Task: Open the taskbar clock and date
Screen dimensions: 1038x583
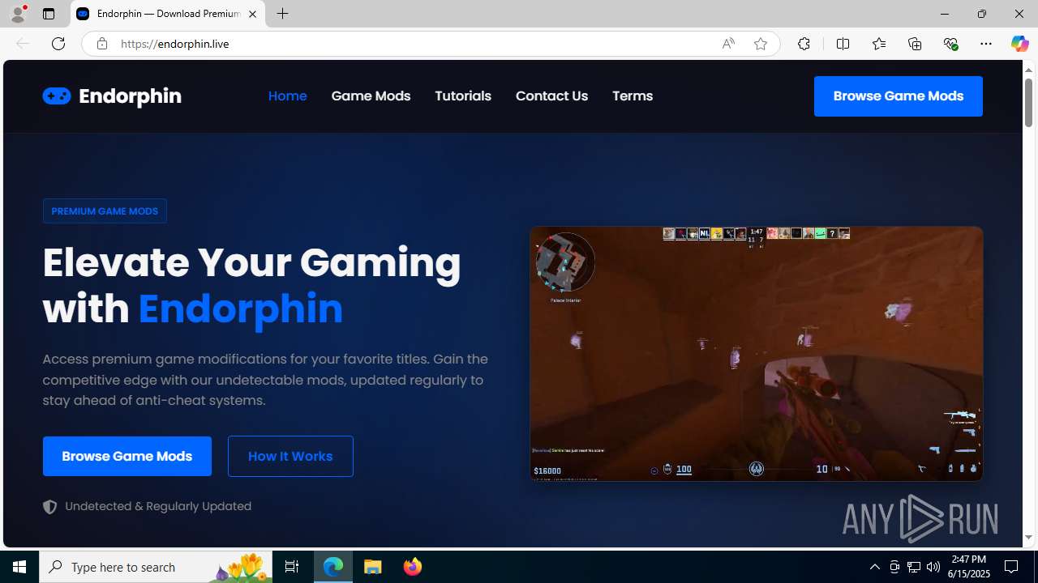Action: click(968, 567)
